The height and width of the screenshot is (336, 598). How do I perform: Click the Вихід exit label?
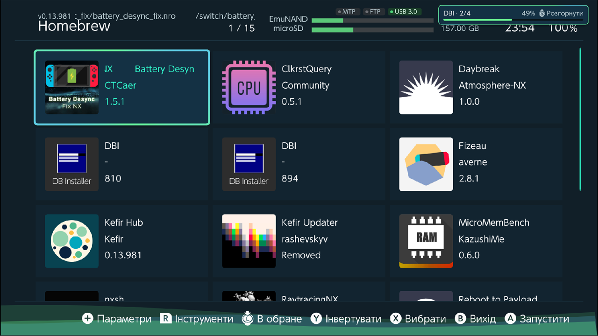click(x=483, y=319)
